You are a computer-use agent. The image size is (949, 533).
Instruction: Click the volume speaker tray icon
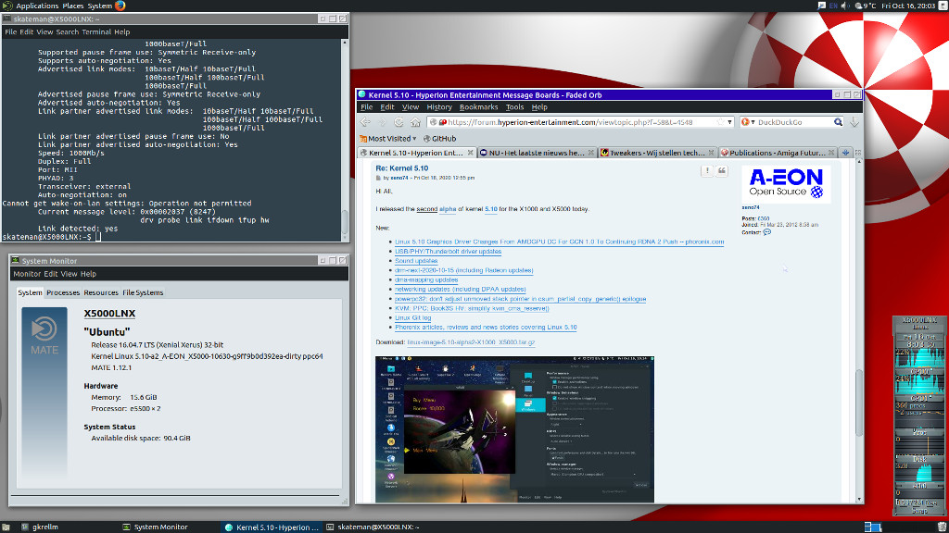click(845, 6)
